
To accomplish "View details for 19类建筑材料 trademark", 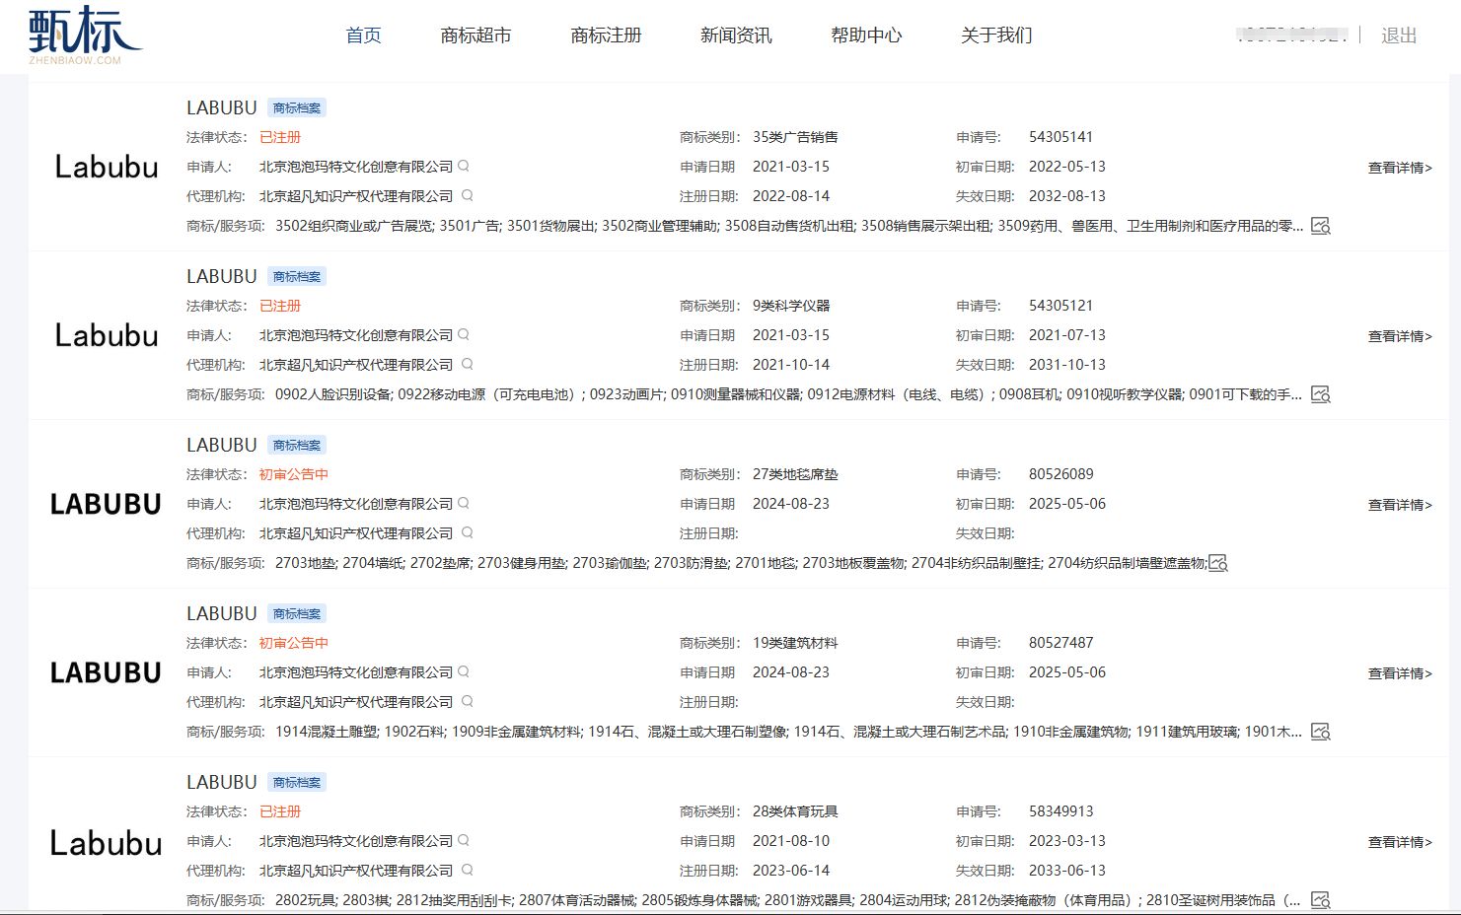I will click(x=1400, y=673).
